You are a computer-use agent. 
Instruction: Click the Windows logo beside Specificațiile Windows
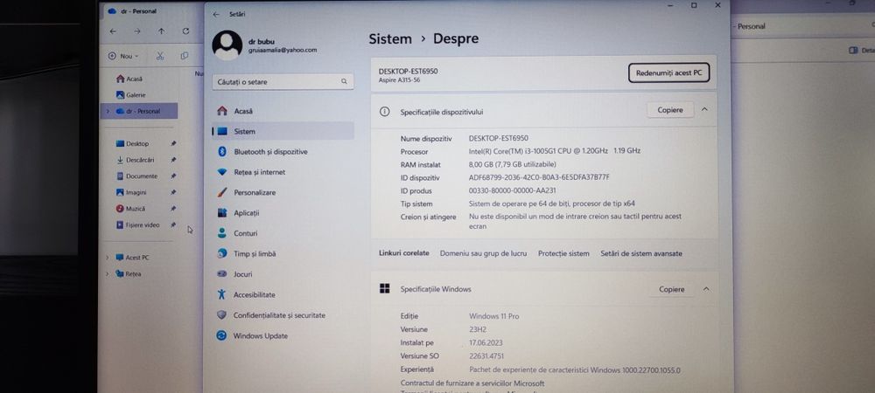(x=384, y=288)
